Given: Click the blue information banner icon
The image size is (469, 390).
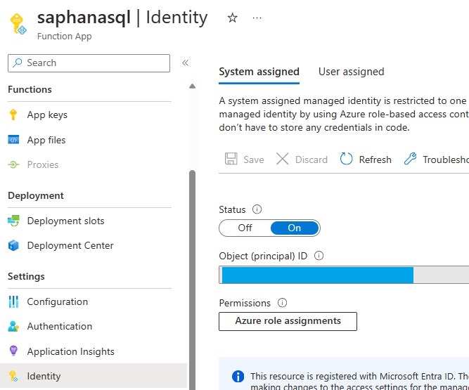Looking at the screenshot, I should pos(238,376).
